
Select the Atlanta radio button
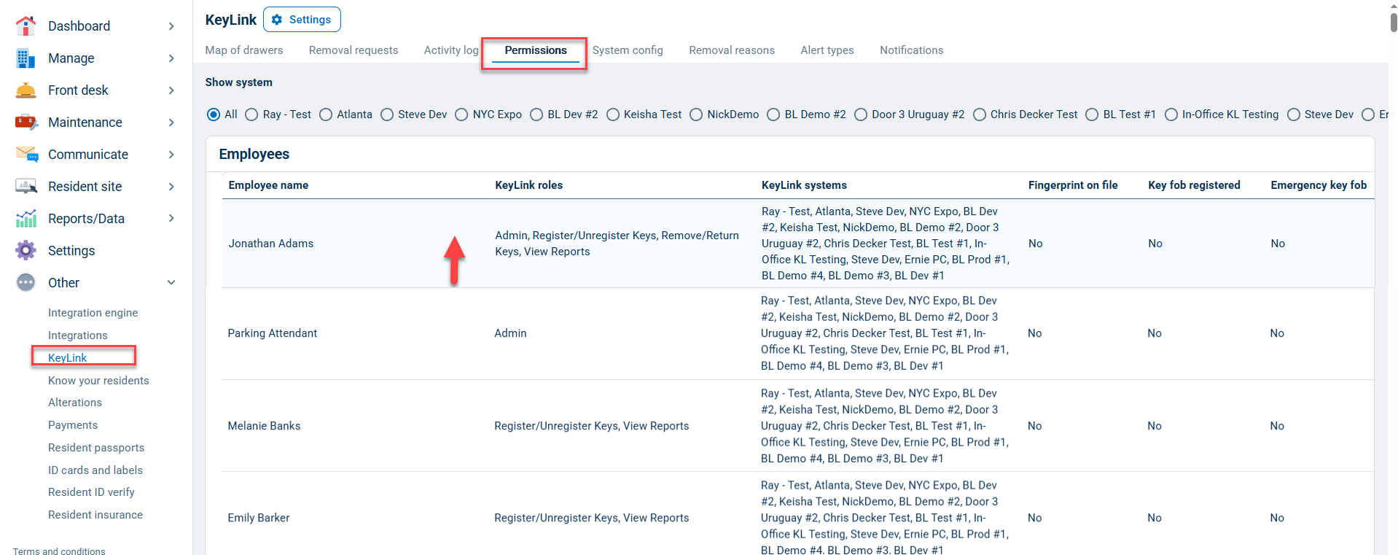326,115
